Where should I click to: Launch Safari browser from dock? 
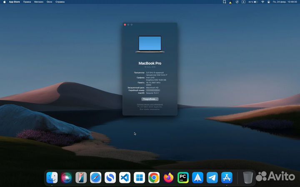click(x=95, y=178)
